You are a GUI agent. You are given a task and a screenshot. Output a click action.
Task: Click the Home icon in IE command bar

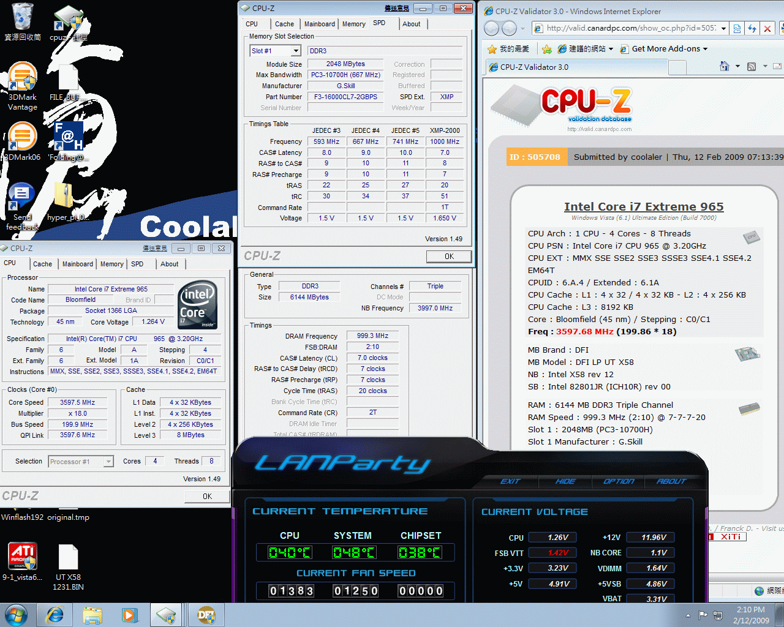pos(725,66)
